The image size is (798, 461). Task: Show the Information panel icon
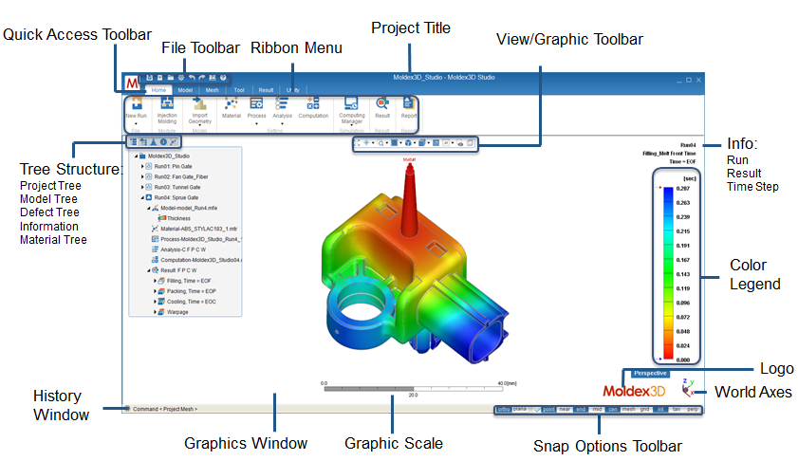pos(163,142)
